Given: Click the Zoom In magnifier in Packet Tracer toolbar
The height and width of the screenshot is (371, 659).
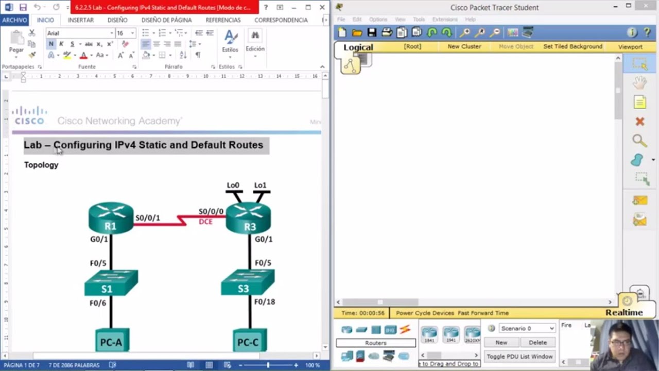Looking at the screenshot, I should point(465,32).
